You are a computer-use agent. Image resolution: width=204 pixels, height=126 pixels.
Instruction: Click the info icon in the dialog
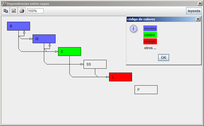(133, 29)
